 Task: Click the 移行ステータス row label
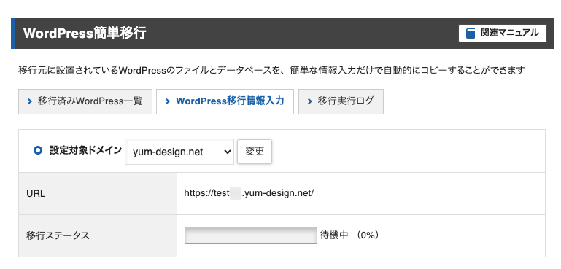[x=58, y=235]
